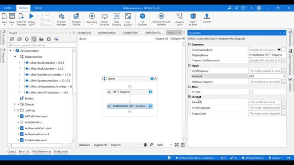Collapse the Input properties section

coord(189,66)
